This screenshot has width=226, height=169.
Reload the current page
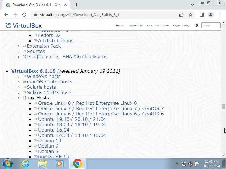pos(24,15)
